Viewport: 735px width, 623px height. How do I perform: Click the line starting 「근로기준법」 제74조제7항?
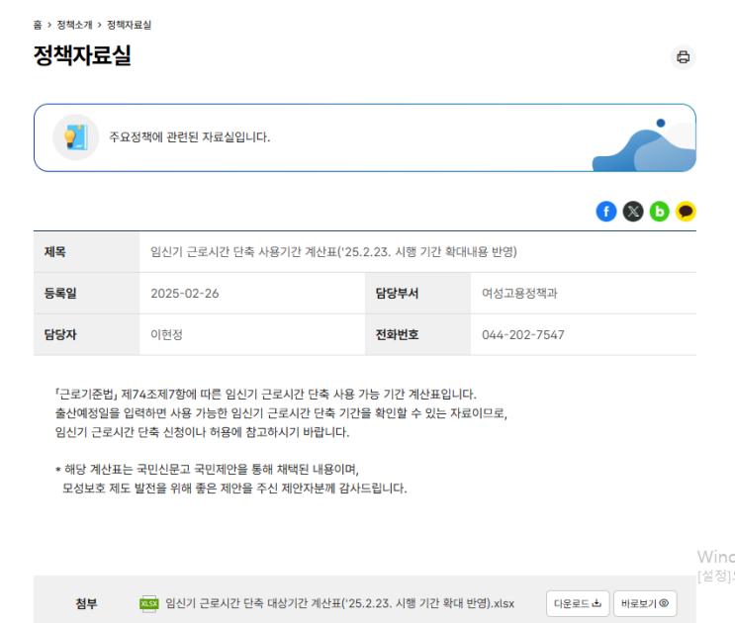(x=265, y=394)
